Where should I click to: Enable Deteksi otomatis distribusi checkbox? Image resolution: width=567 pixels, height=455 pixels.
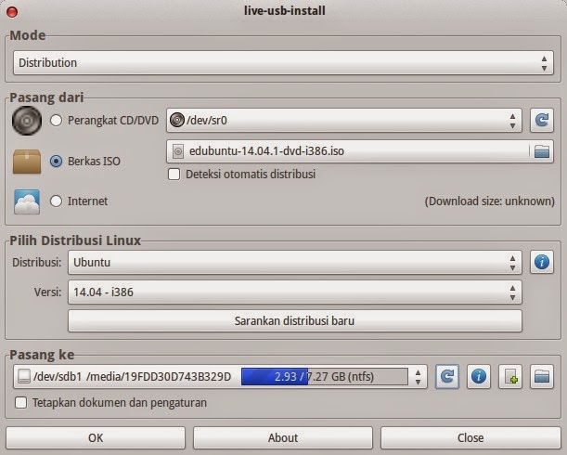tap(174, 175)
